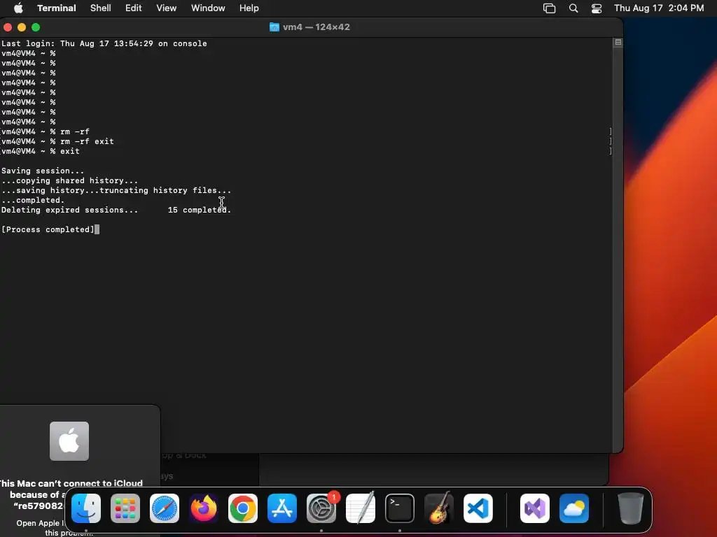Screen dimensions: 717x537
Task: Launch GarageBand from the Dock
Action: (439, 508)
